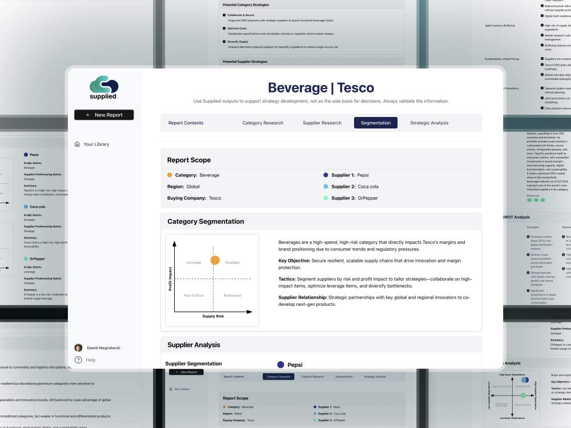The image size is (571, 428).
Task: Click the Tactics paragraph text
Action: pyautogui.click(x=375, y=282)
